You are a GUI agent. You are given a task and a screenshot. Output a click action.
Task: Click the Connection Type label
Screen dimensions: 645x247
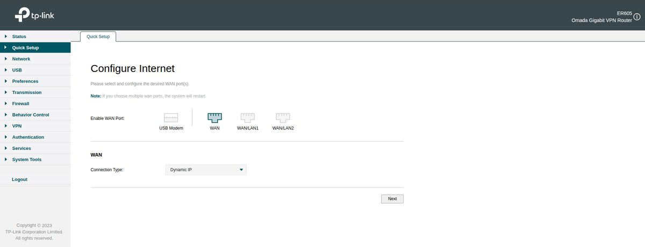point(107,170)
